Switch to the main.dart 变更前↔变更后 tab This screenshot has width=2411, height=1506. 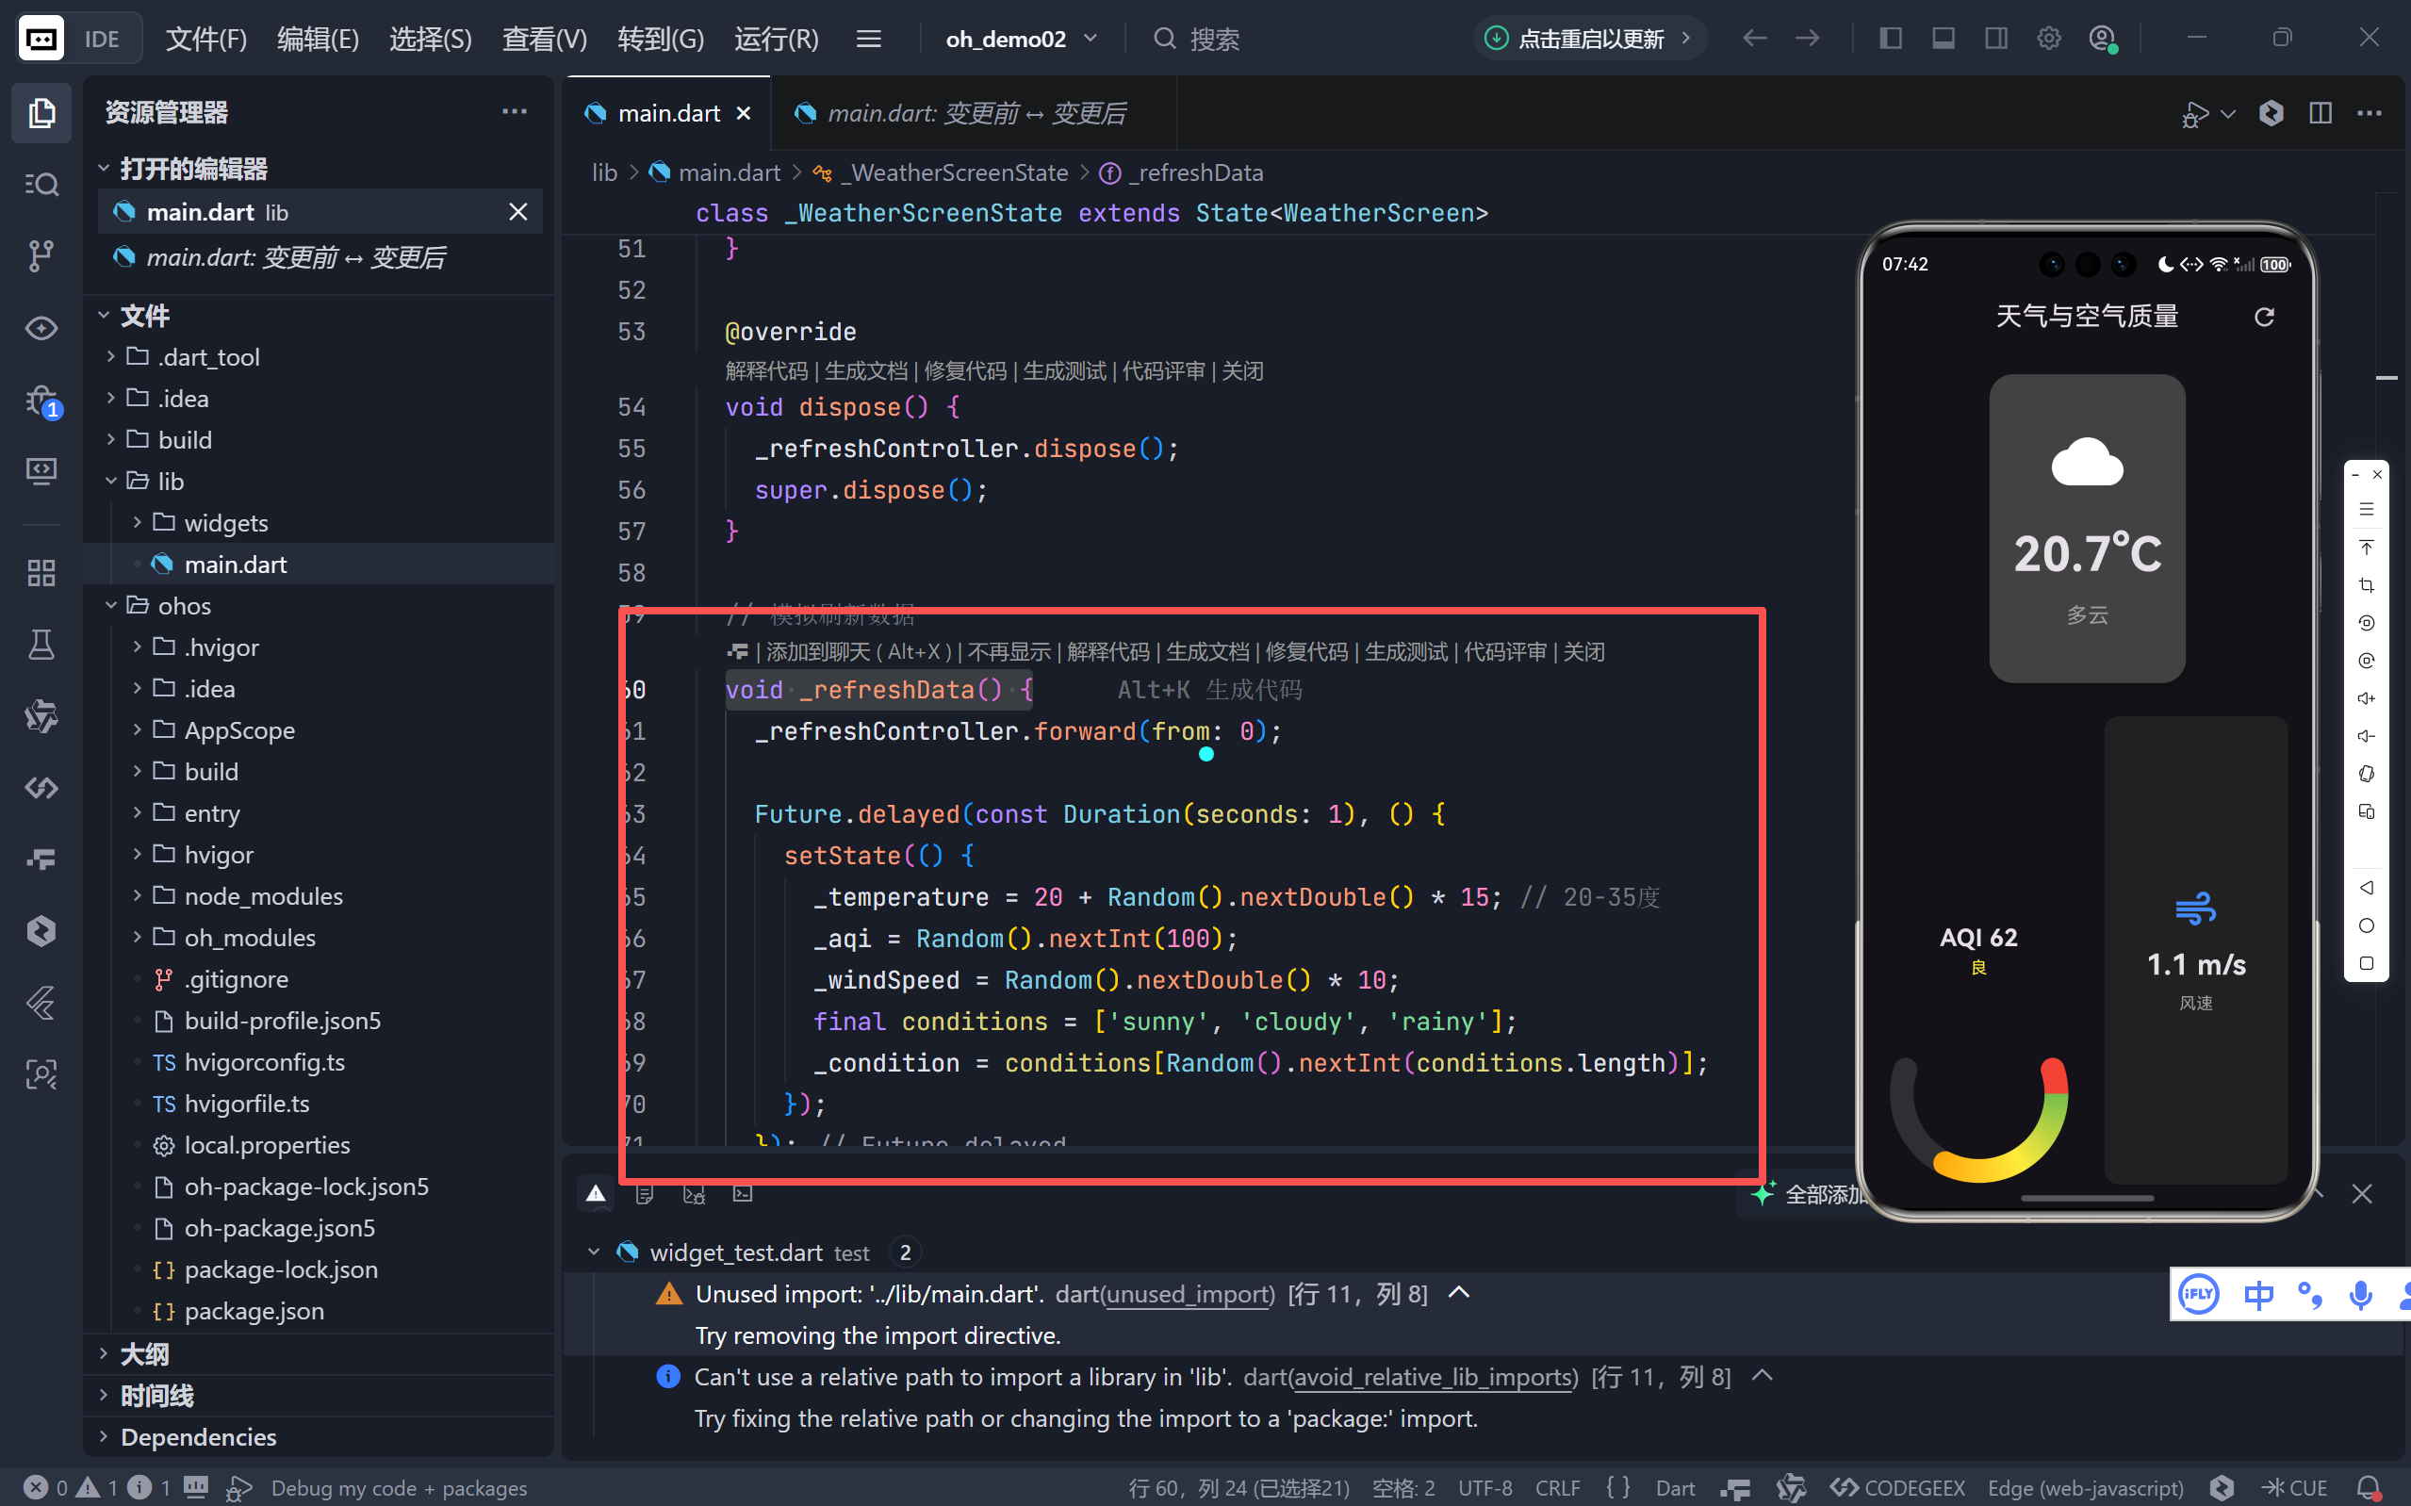pyautogui.click(x=974, y=113)
